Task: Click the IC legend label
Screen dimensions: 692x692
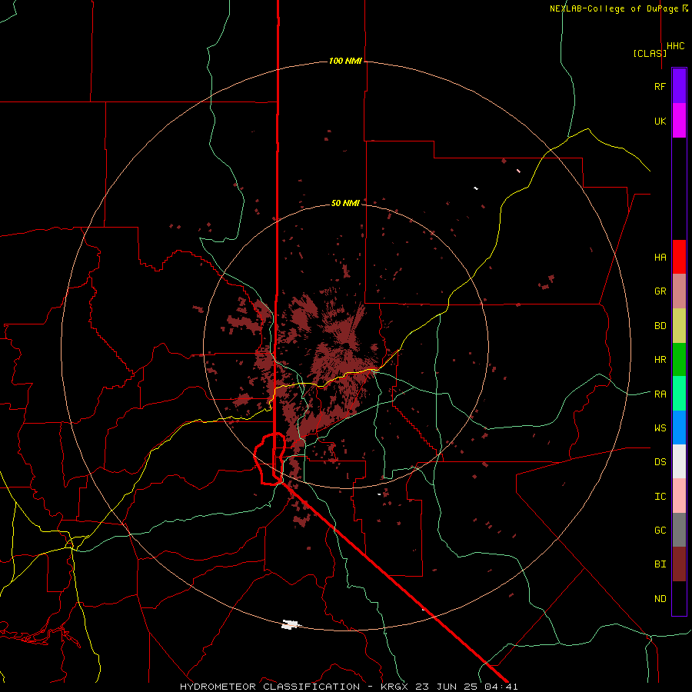Action: pos(660,497)
